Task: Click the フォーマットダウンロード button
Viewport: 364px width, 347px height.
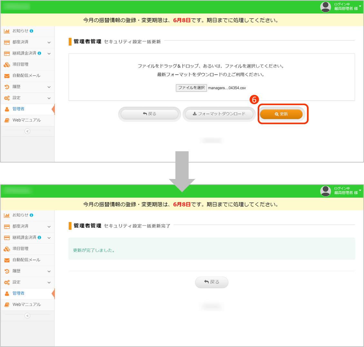Action: pyautogui.click(x=219, y=114)
